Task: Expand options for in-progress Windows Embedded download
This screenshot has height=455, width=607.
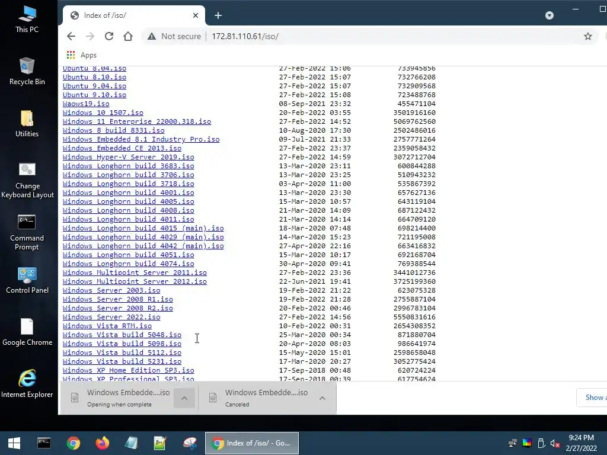Action: (x=184, y=398)
